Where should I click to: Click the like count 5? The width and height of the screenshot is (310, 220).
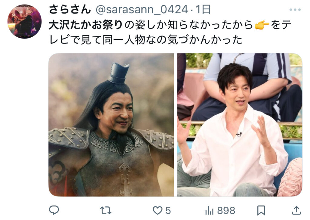(168, 211)
